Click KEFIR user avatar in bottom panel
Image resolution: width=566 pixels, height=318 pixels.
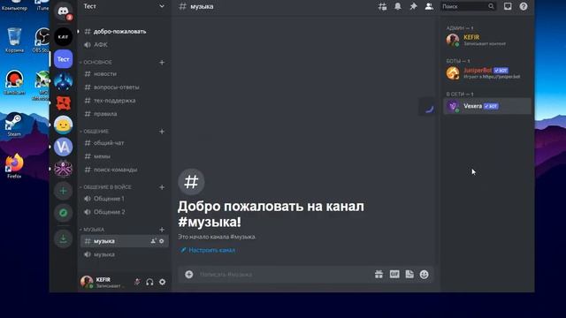(87, 282)
